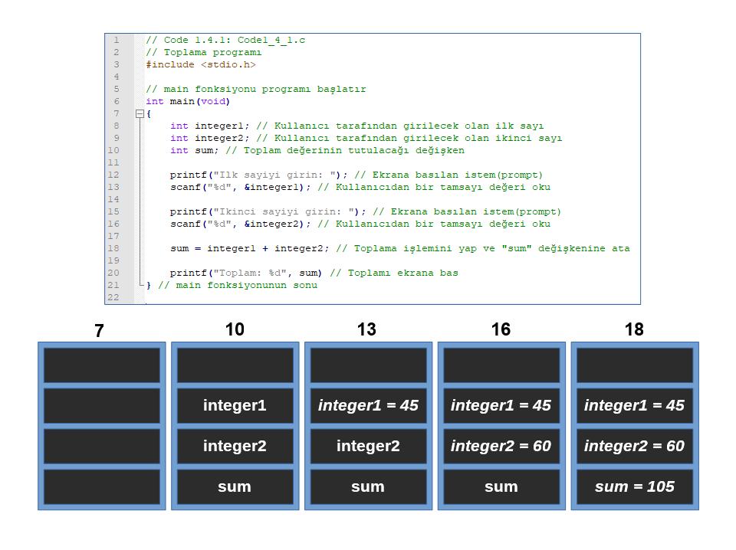Click the column heading '16'
The height and width of the screenshot is (550, 736).
[x=501, y=329]
